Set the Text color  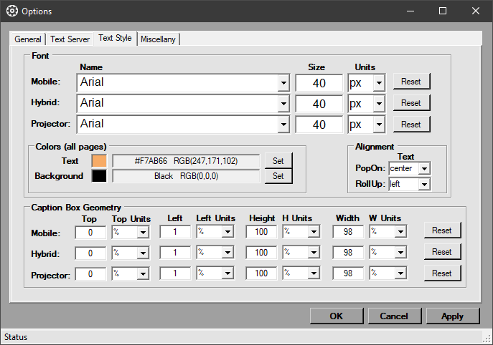[x=278, y=160]
